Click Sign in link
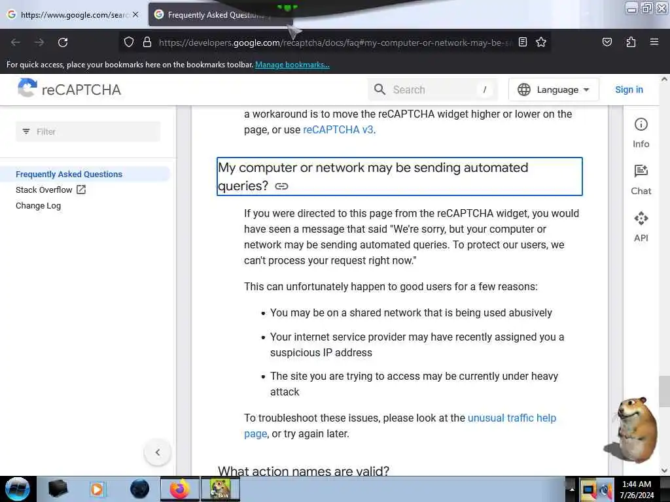Viewport: 670px width, 502px height. 629,90
